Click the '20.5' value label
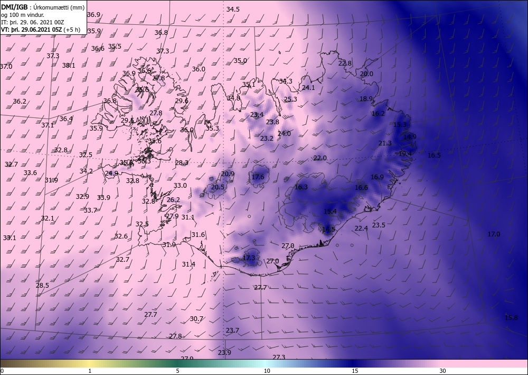Viewport: 528px width, 375px height. [218, 187]
